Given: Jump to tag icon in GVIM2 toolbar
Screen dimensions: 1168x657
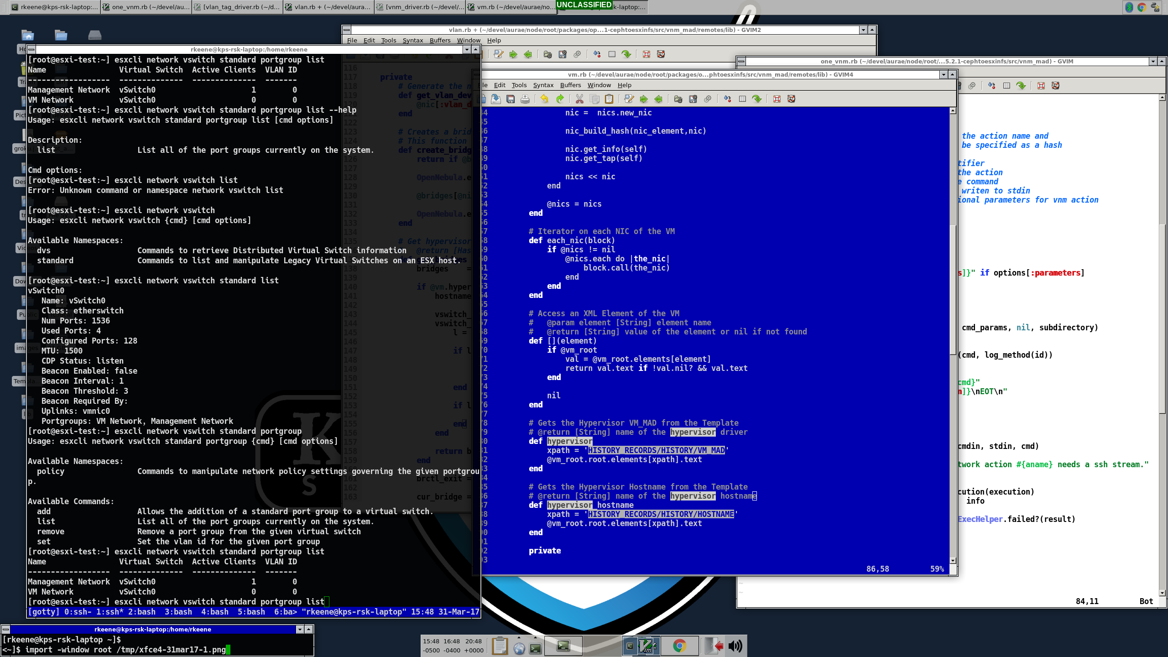Looking at the screenshot, I should [626, 54].
